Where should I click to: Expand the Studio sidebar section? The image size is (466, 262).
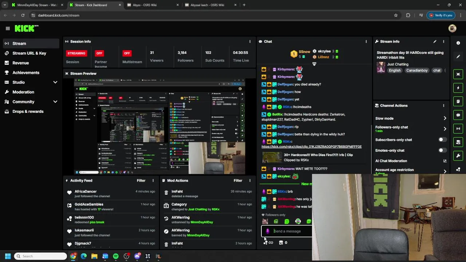coord(55,82)
